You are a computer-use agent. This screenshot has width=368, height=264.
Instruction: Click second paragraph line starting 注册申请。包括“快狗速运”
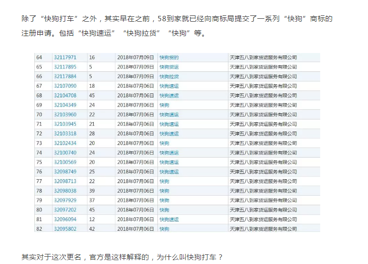(113, 33)
